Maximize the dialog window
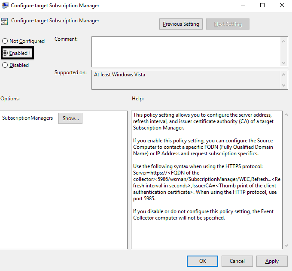Image resolution: width=292 pixels, height=271 pixels. point(262,5)
